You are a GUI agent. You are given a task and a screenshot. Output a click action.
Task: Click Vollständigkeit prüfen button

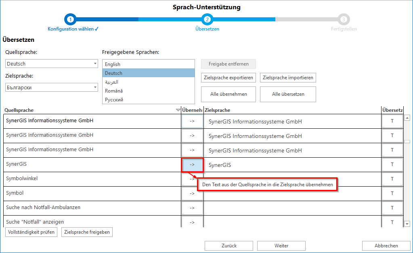point(31,232)
